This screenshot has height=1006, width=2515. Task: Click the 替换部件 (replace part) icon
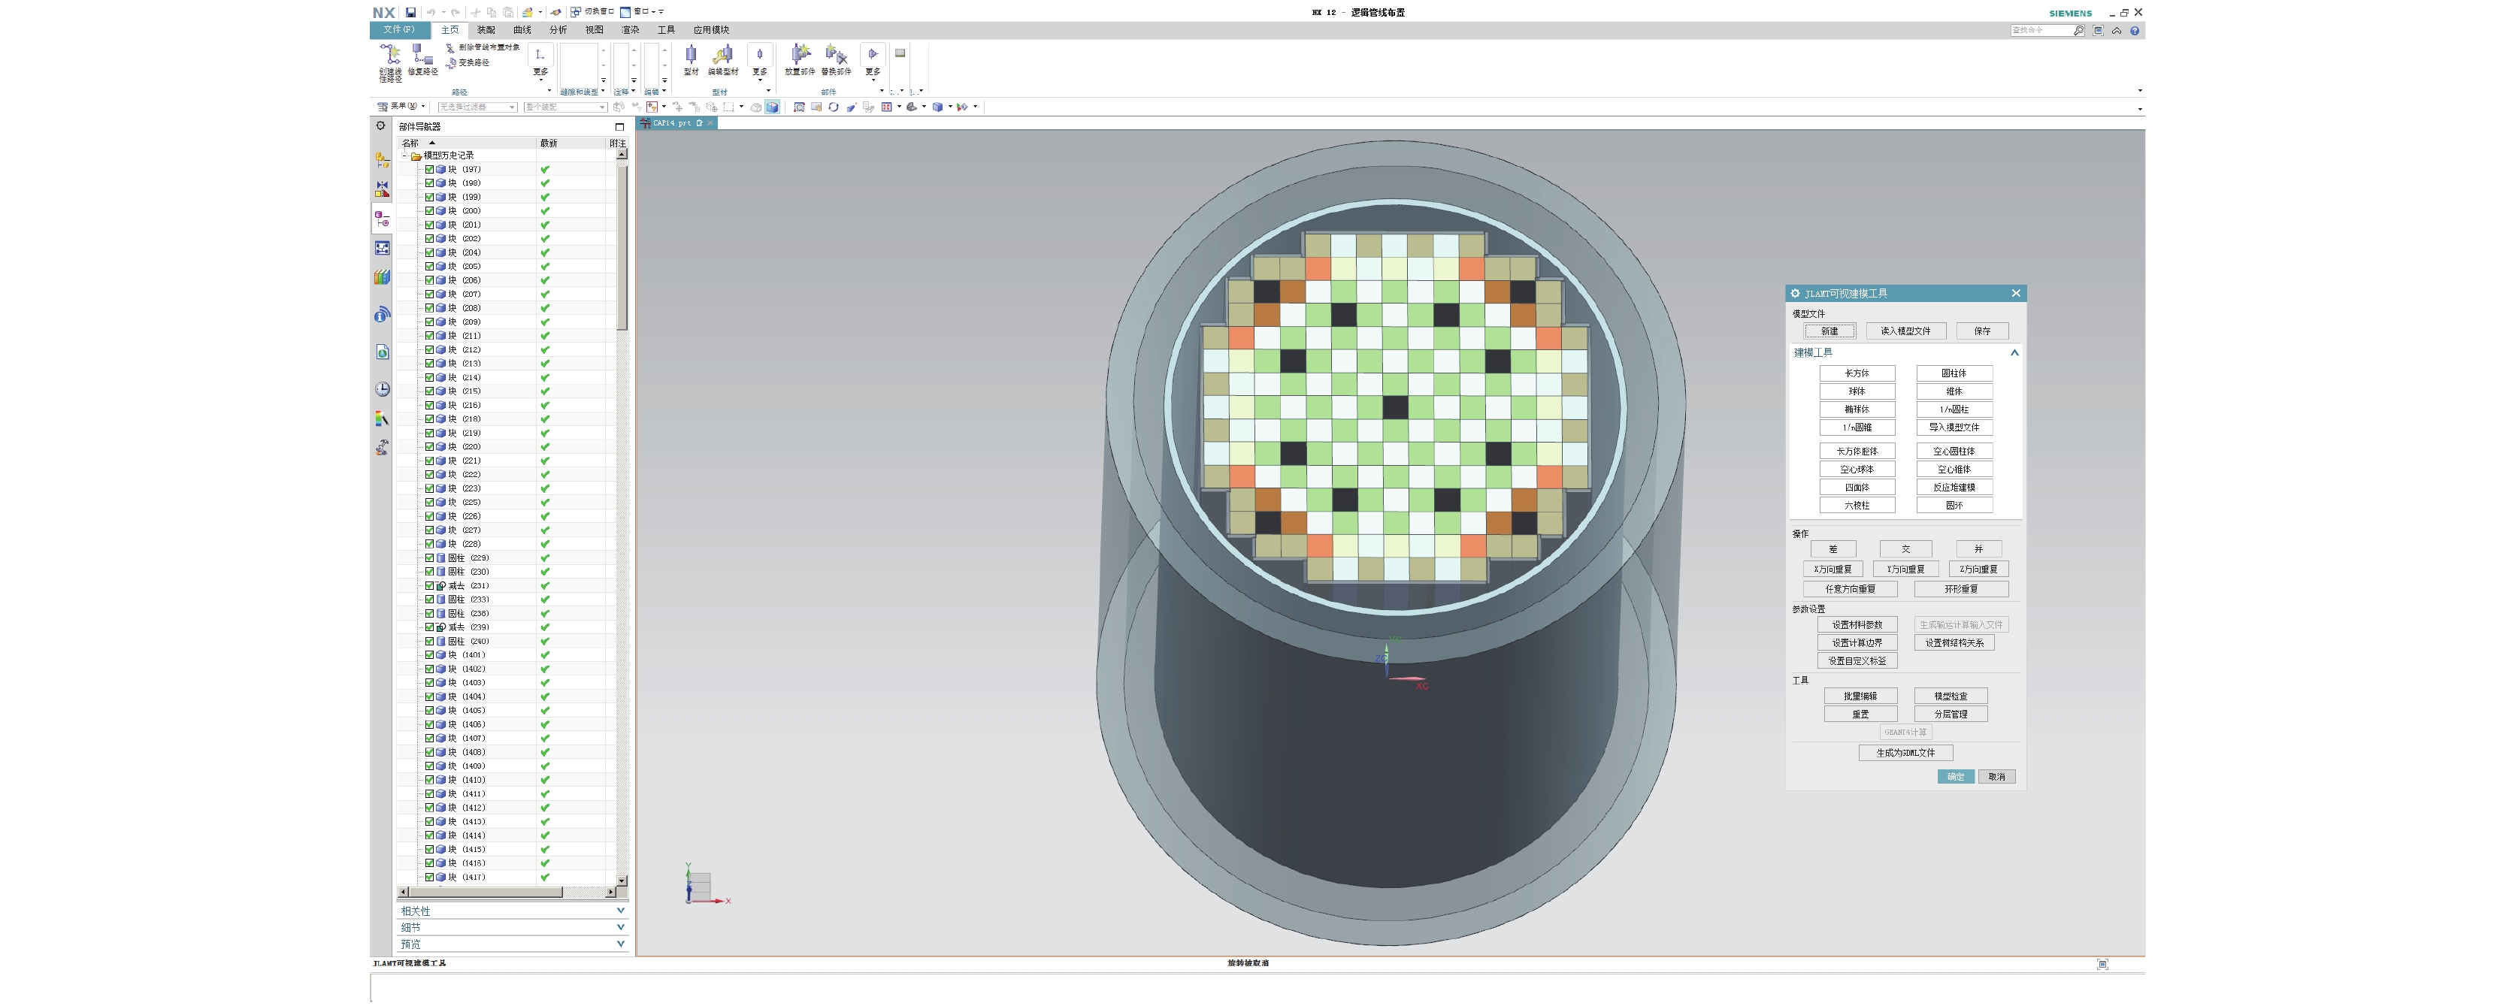point(836,59)
